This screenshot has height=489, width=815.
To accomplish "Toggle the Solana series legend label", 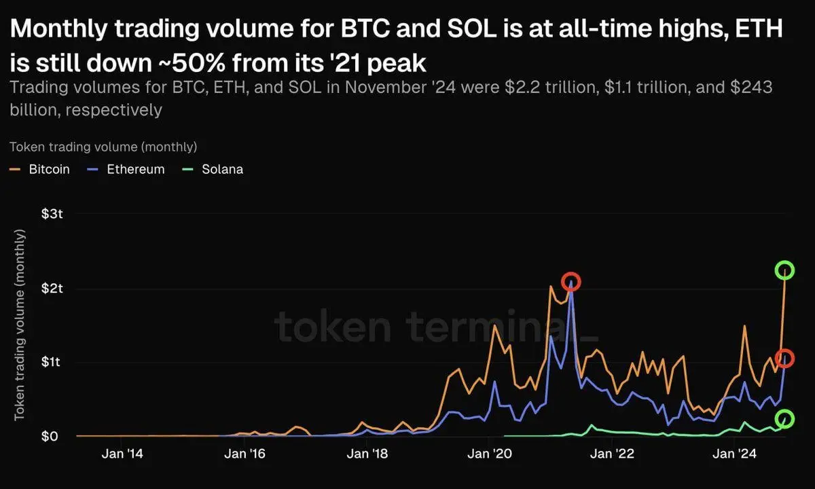I will [x=222, y=169].
